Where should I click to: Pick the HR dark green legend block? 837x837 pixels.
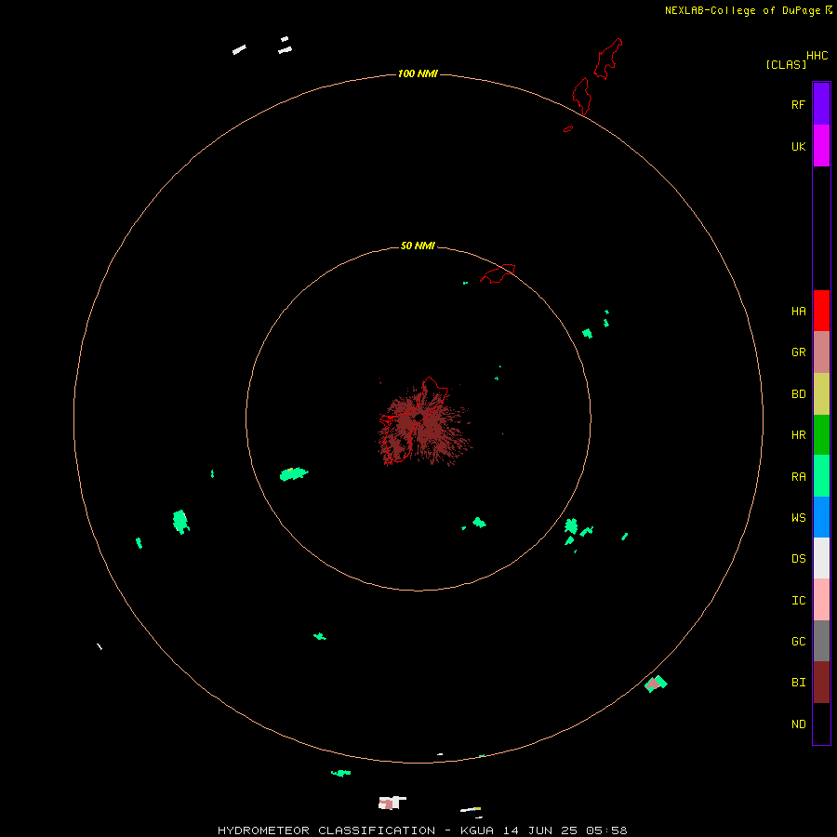821,435
